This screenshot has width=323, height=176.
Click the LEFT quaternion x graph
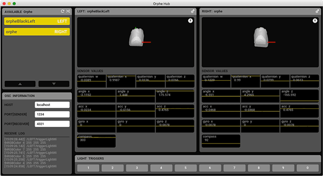[121, 81]
